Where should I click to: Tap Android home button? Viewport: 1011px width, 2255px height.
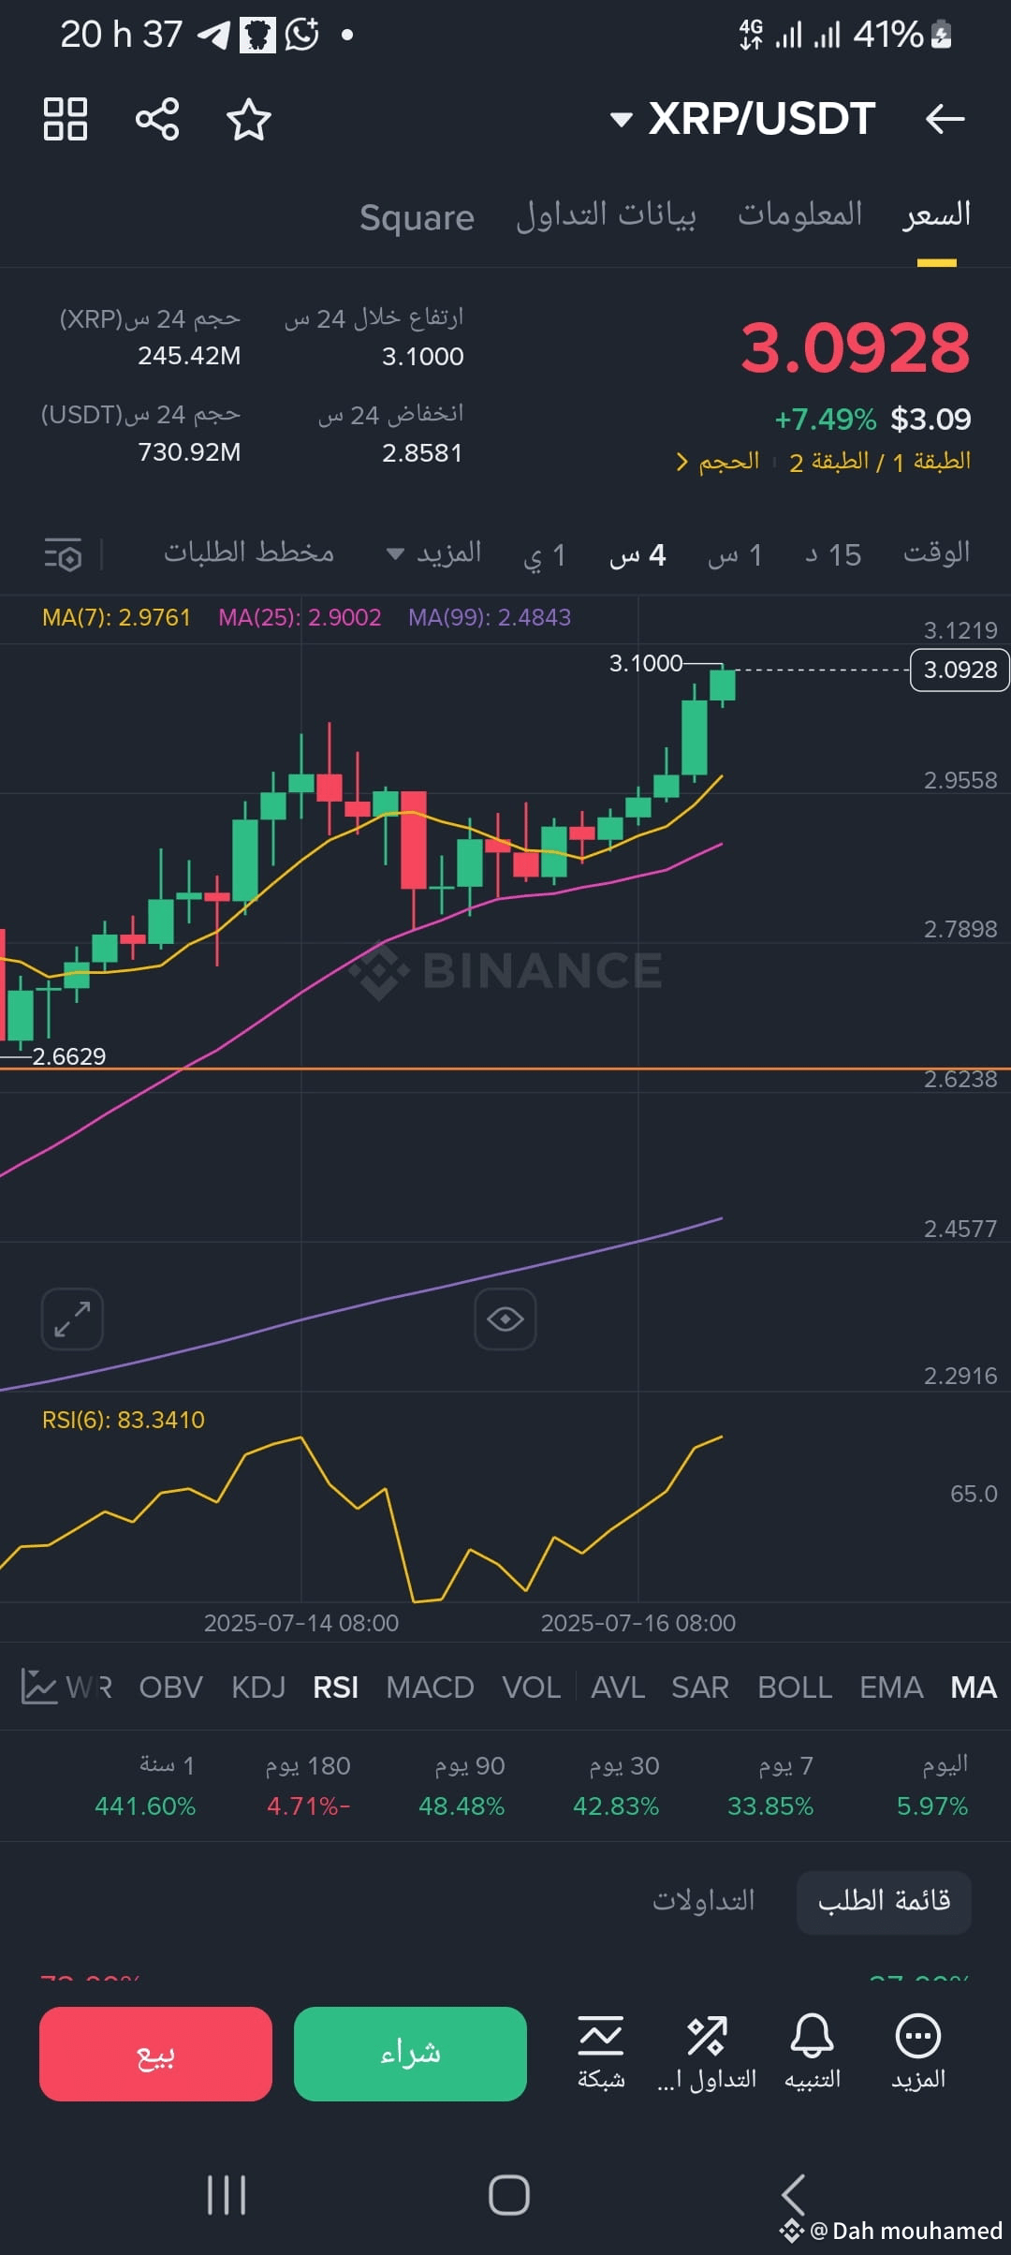coord(509,2195)
